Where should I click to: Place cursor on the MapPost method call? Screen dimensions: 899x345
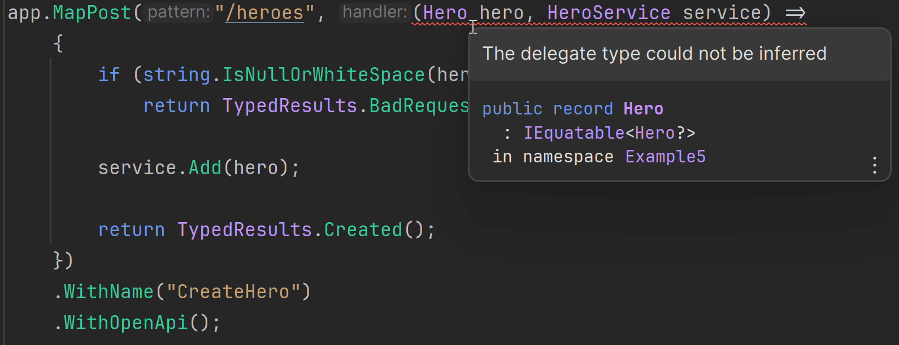pos(92,13)
